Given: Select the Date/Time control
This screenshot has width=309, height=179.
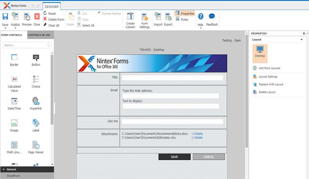Looking at the screenshot, I should [x=14, y=104].
